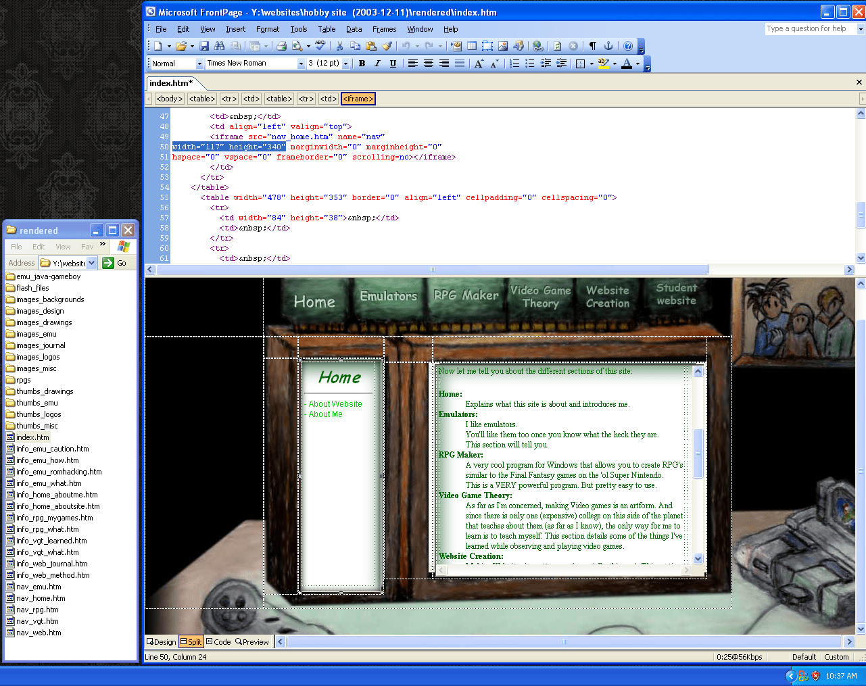Click the Spelling check ABC icon
This screenshot has width=866, height=686.
[320, 46]
